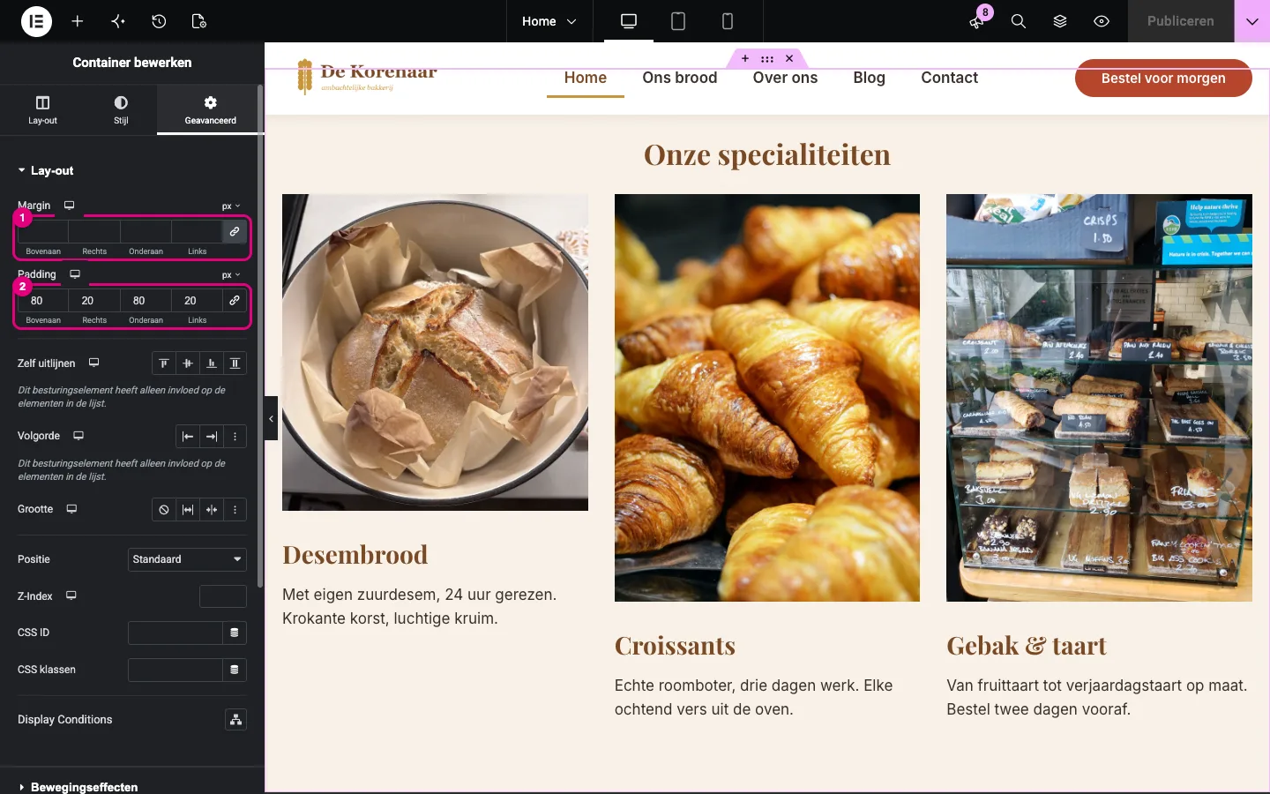Unlink the Margin values
The width and height of the screenshot is (1270, 794).
235,231
